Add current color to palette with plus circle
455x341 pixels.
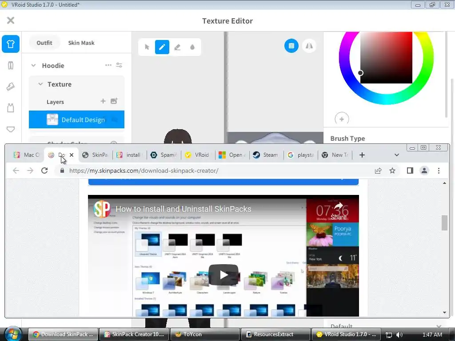(342, 119)
